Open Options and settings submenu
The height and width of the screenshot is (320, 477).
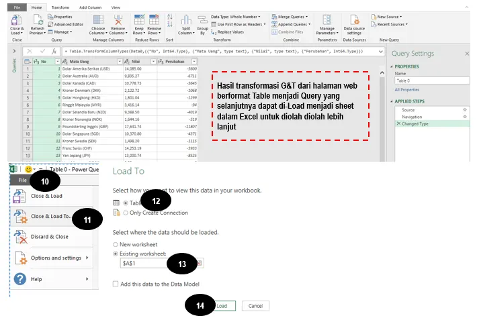coord(52,258)
